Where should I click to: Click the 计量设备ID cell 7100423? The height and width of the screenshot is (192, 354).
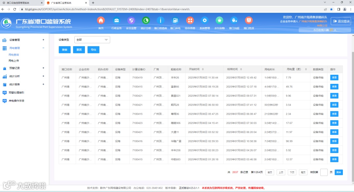point(137,123)
